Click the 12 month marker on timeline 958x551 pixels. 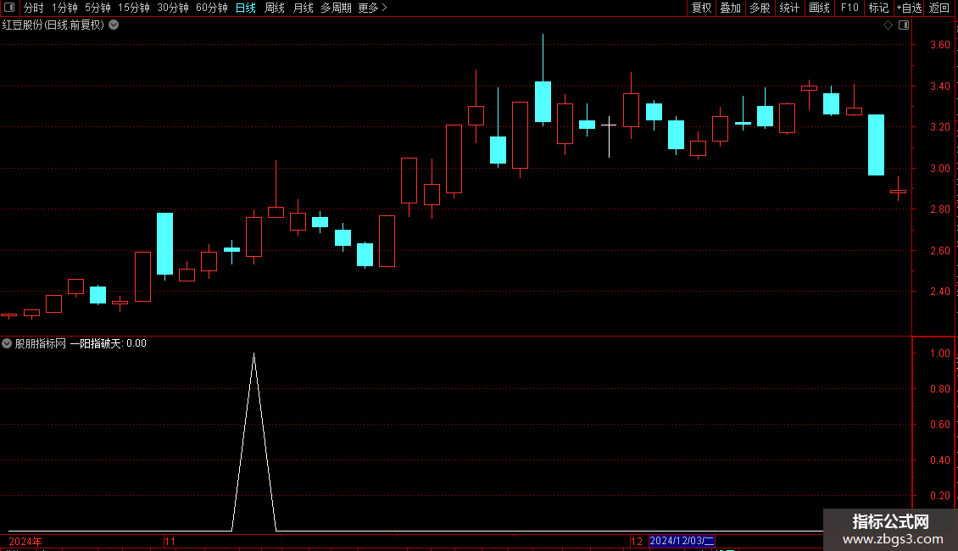637,541
